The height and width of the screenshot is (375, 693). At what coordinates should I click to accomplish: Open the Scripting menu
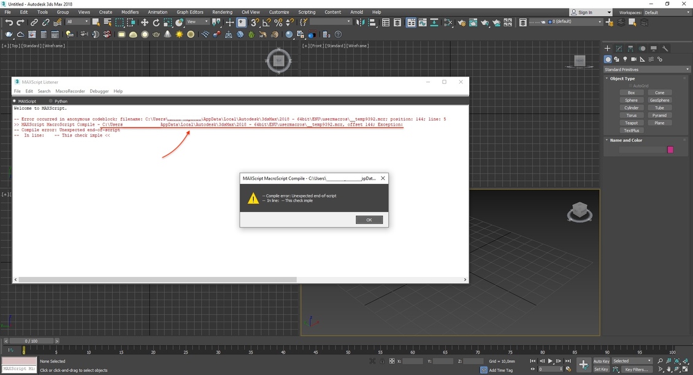coord(307,12)
